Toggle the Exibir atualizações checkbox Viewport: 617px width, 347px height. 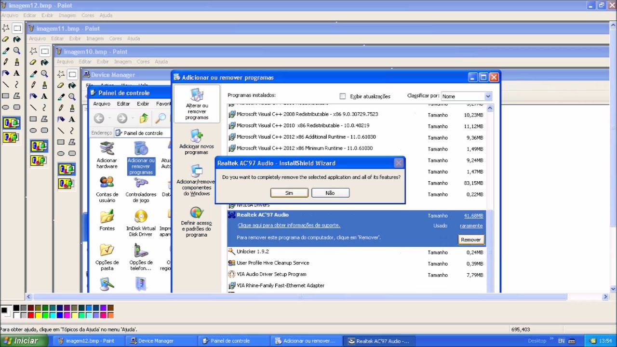[342, 96]
